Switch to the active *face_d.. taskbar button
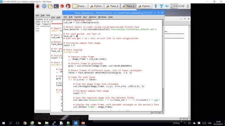The width and height of the screenshot is (225, 126). point(128,6)
